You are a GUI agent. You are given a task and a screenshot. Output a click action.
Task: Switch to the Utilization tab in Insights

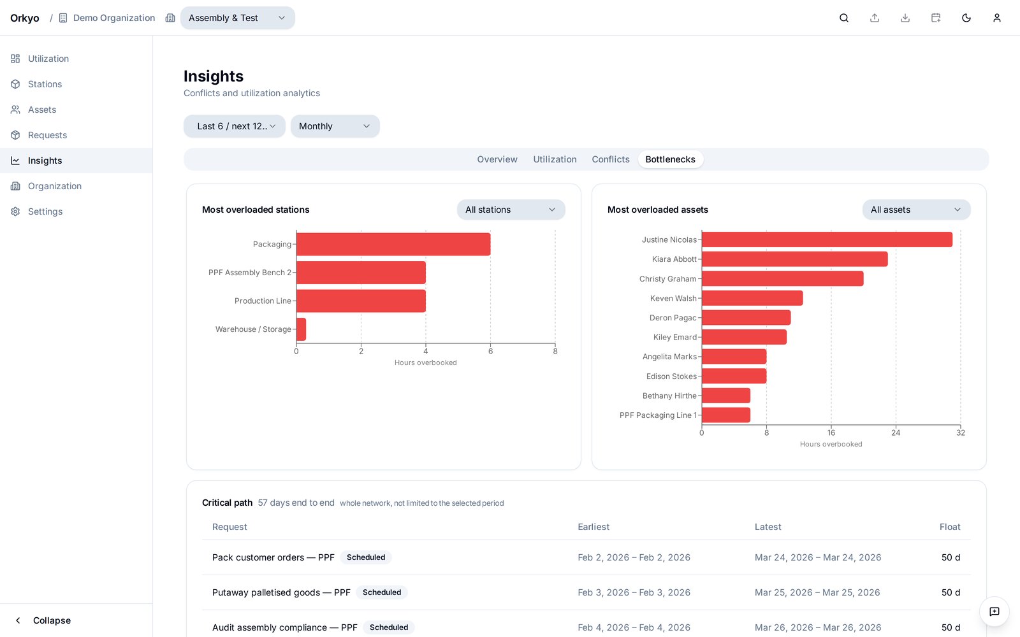555,159
